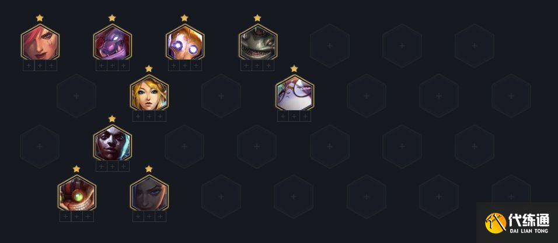Select the purple masked creature champion

(x=113, y=42)
